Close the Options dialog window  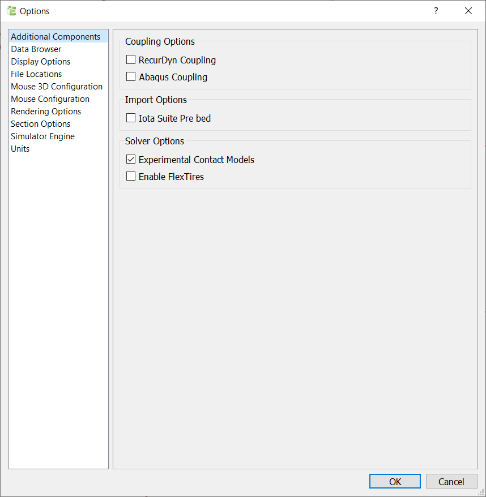pyautogui.click(x=468, y=11)
